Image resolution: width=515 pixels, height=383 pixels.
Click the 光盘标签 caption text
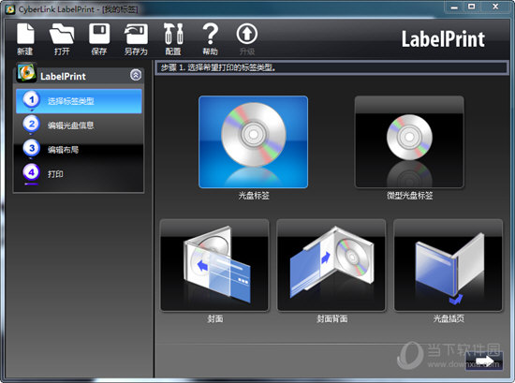pyautogui.click(x=254, y=196)
